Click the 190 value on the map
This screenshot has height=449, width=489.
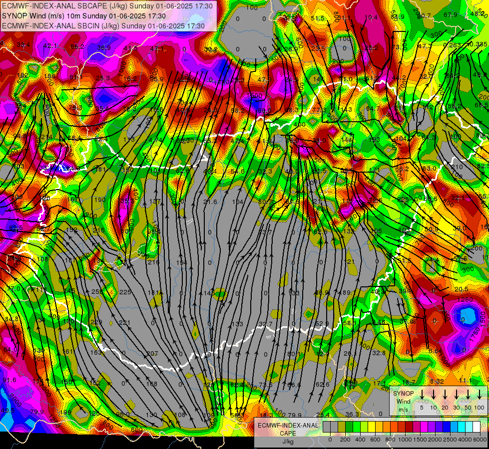(100, 200)
